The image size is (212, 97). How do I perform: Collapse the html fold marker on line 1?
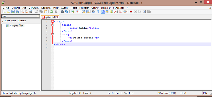tap(52, 21)
